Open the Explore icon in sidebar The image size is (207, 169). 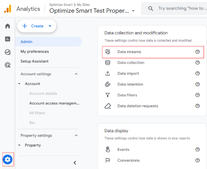(8, 52)
